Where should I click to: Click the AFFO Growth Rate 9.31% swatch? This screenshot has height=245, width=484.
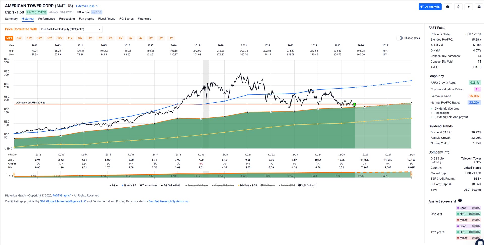[x=475, y=83]
